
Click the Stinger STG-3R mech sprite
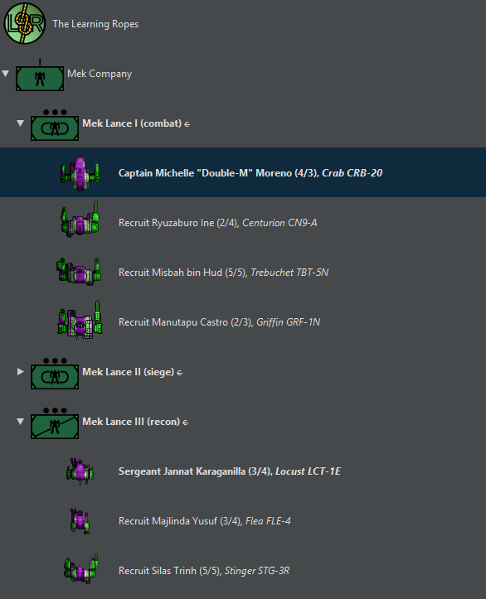coord(80,568)
